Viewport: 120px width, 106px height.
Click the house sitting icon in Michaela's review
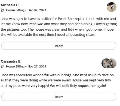2,10
